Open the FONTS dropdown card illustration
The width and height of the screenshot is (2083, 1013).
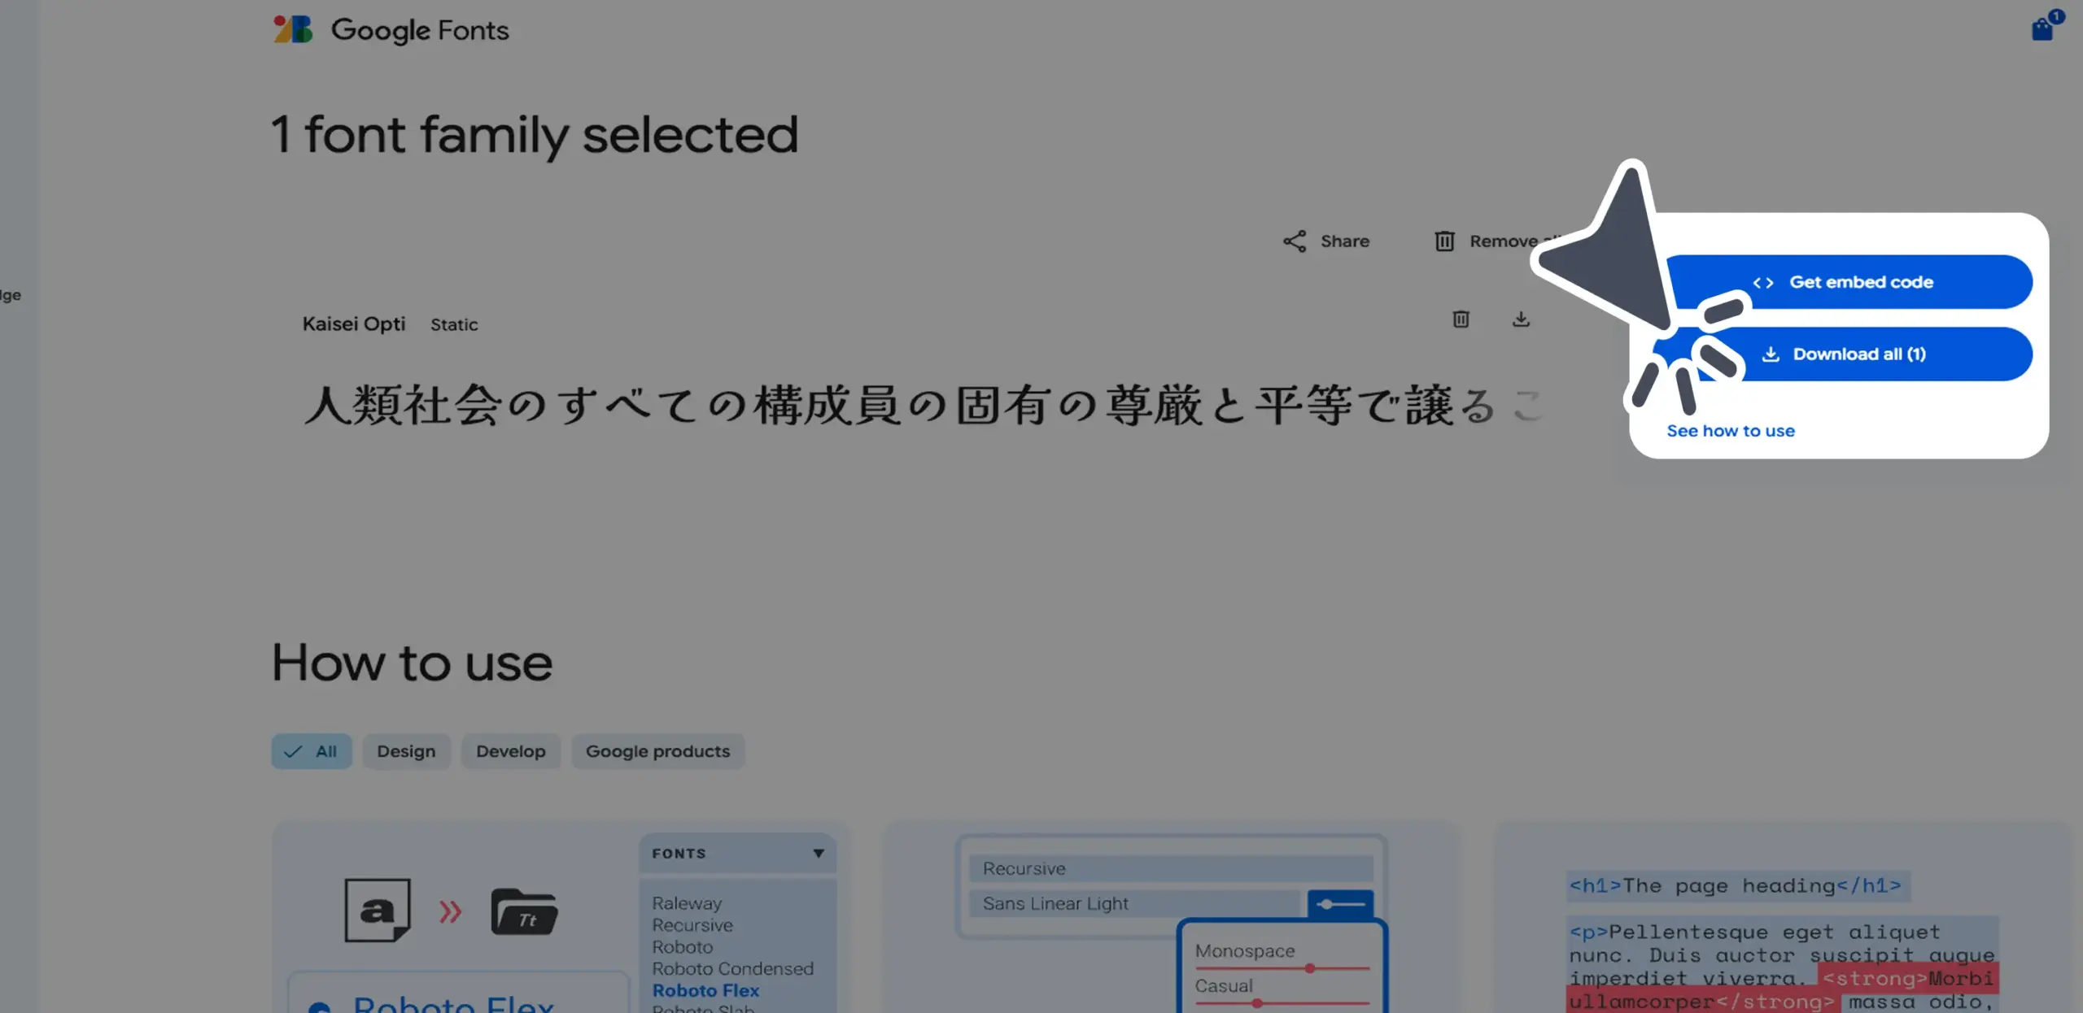pyautogui.click(x=560, y=919)
